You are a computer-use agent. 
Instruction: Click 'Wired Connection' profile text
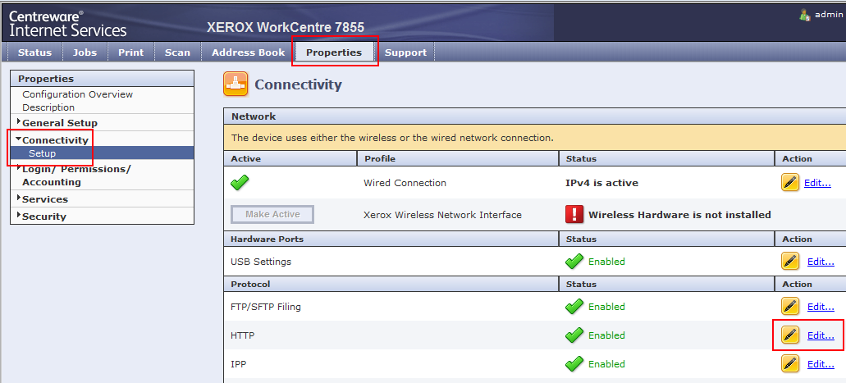(x=405, y=183)
